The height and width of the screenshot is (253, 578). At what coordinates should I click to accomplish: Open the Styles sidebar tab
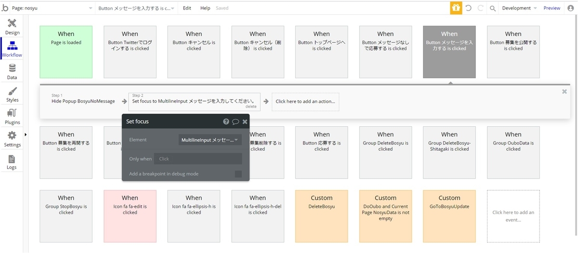click(x=12, y=94)
